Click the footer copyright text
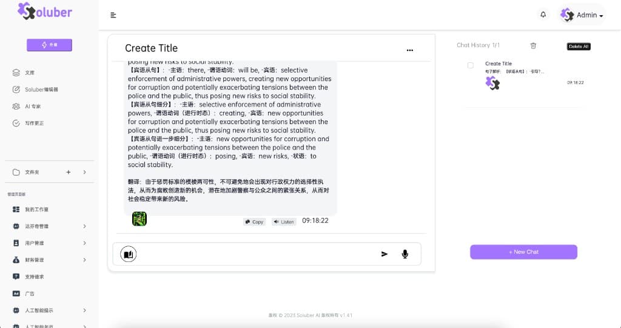621x328 pixels. tap(310, 315)
